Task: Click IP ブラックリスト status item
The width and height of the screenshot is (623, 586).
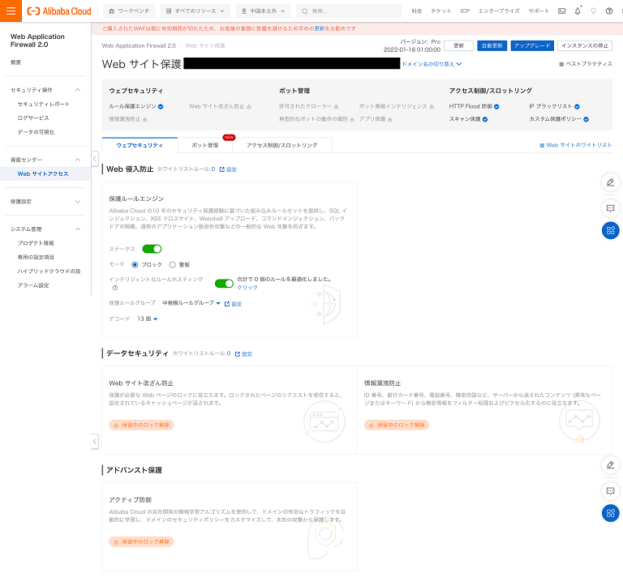Action: pyautogui.click(x=554, y=106)
